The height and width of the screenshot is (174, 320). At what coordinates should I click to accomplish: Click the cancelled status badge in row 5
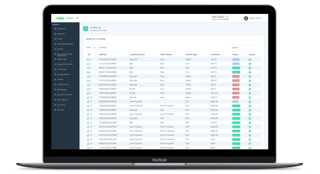click(x=236, y=77)
